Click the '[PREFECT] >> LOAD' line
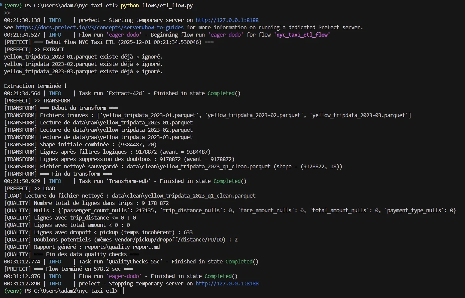The image size is (465, 298). click(30, 189)
